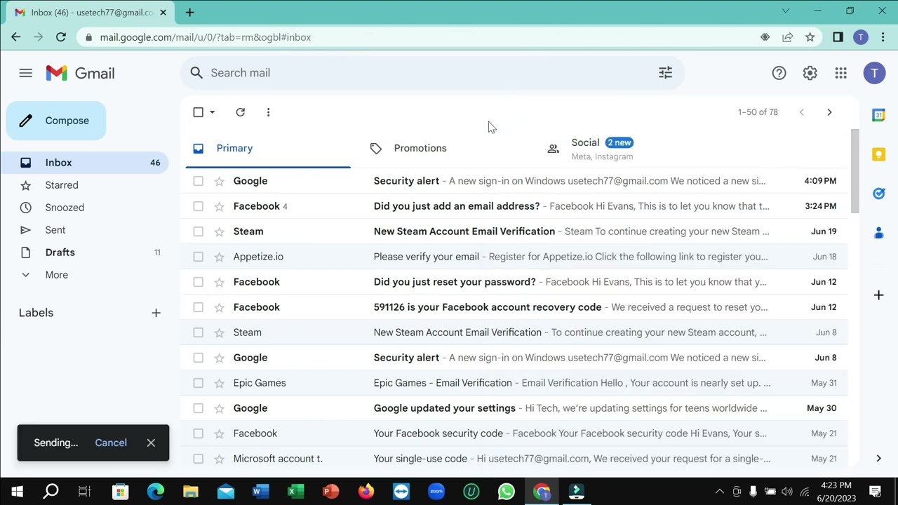Image resolution: width=898 pixels, height=505 pixels.
Task: Select the Google Security alert 4:09 PM email checkbox
Action: click(x=198, y=181)
